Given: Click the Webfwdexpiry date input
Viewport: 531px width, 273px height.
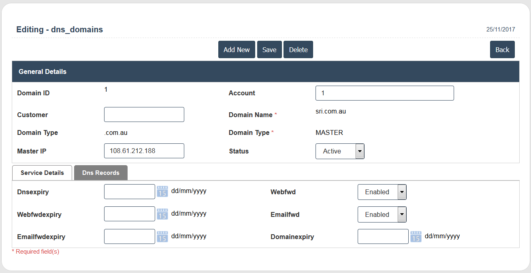Looking at the screenshot, I should [x=129, y=214].
